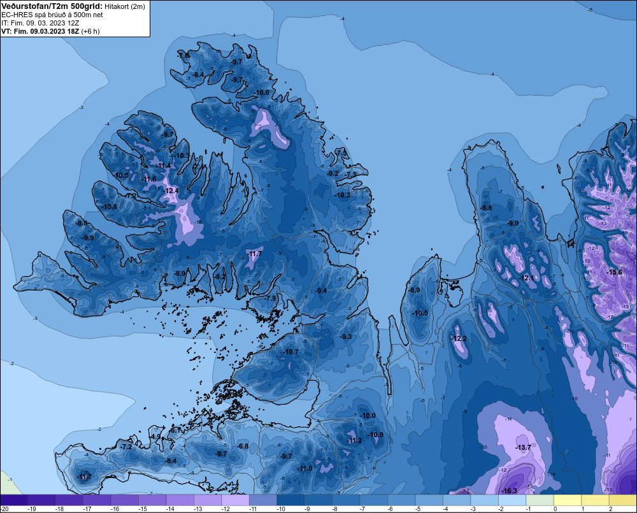637x513 pixels.
Task: Click the -11.2 temperature label
Action: (x=354, y=440)
